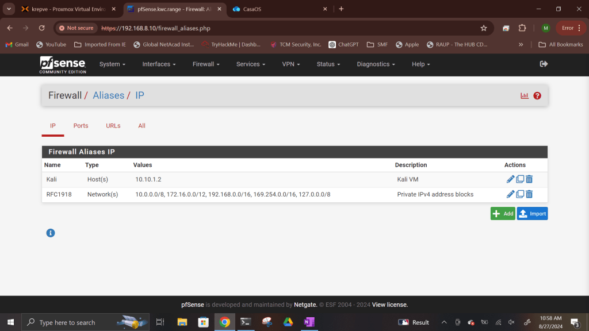
Task: Open the Services dropdown menu
Action: (x=251, y=64)
